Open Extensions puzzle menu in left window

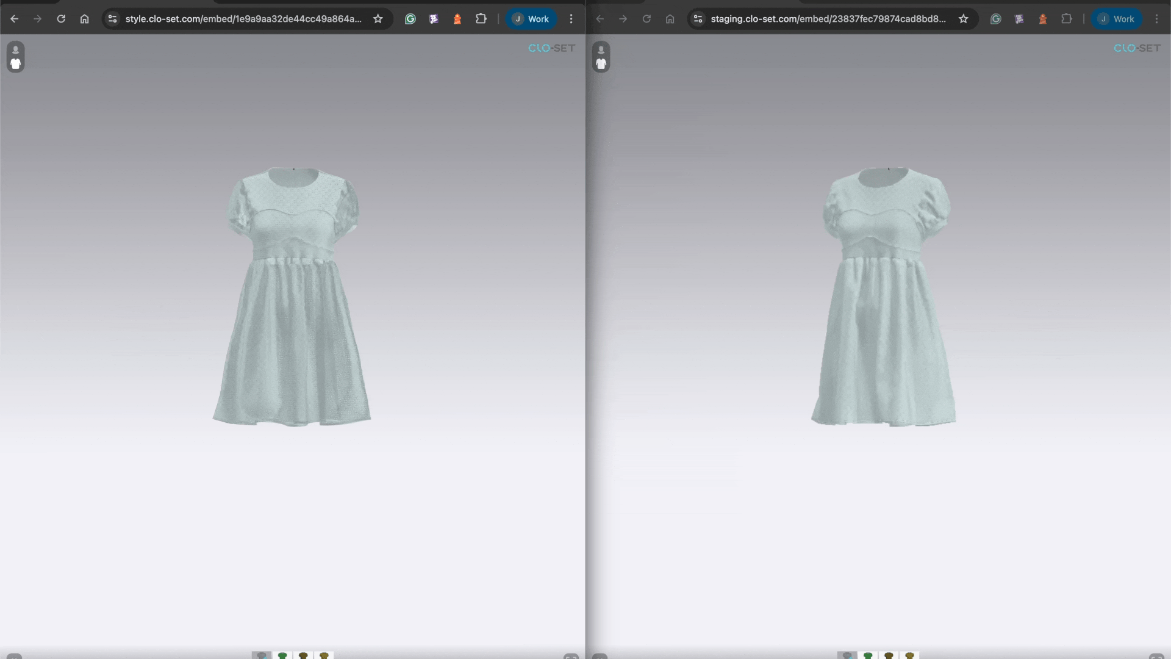click(x=481, y=19)
